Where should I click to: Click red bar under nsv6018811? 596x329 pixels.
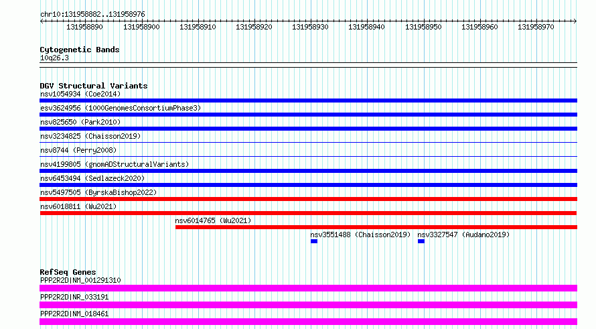(308, 213)
